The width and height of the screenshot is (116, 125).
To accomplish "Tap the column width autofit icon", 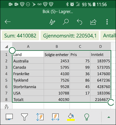I will tap(55, 117).
